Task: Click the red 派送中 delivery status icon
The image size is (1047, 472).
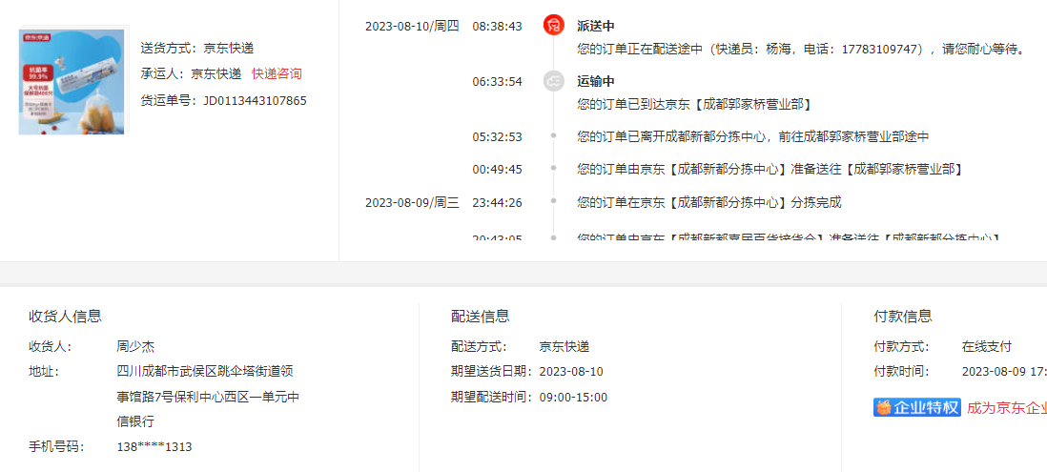Action: tap(554, 26)
